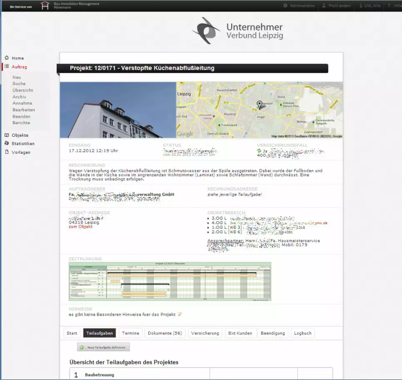Screen dimensions: 402x380
Task: Open the Ext Kunden tab
Action: coord(240,333)
